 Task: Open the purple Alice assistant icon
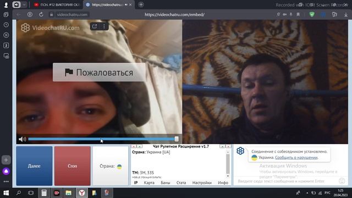[x=6, y=171]
